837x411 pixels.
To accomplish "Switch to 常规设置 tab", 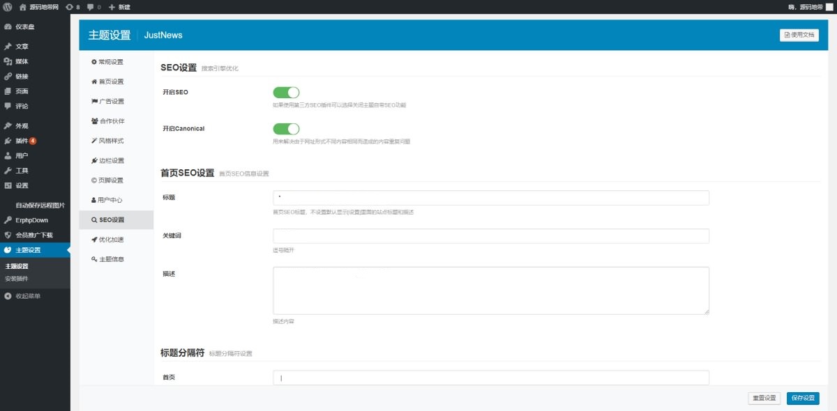I will click(116, 62).
